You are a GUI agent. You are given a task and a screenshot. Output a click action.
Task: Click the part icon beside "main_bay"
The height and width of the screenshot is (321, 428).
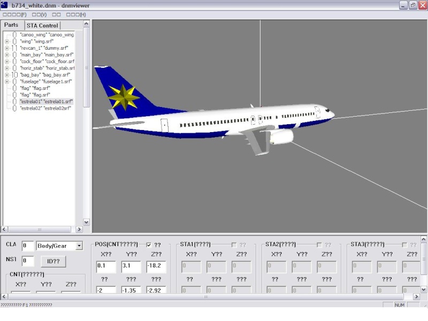pos(14,55)
